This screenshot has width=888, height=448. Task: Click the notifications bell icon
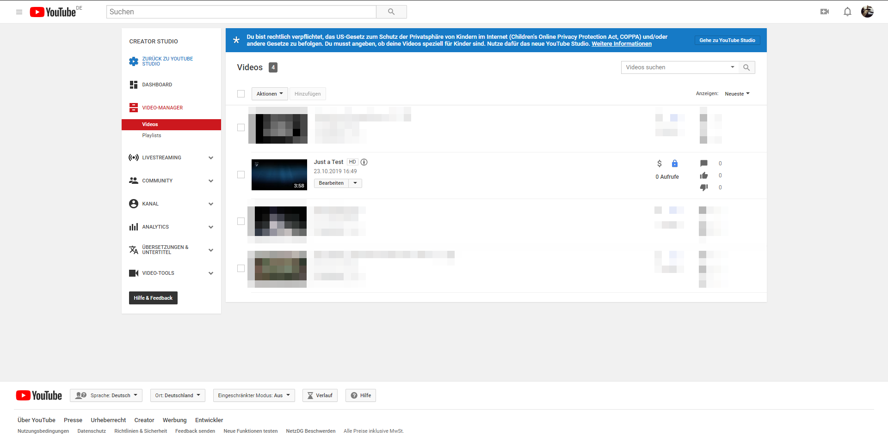847,12
